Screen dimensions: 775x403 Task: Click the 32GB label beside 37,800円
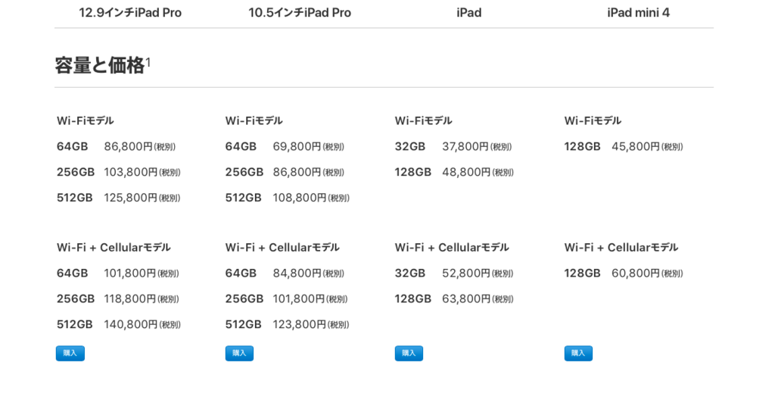(409, 146)
